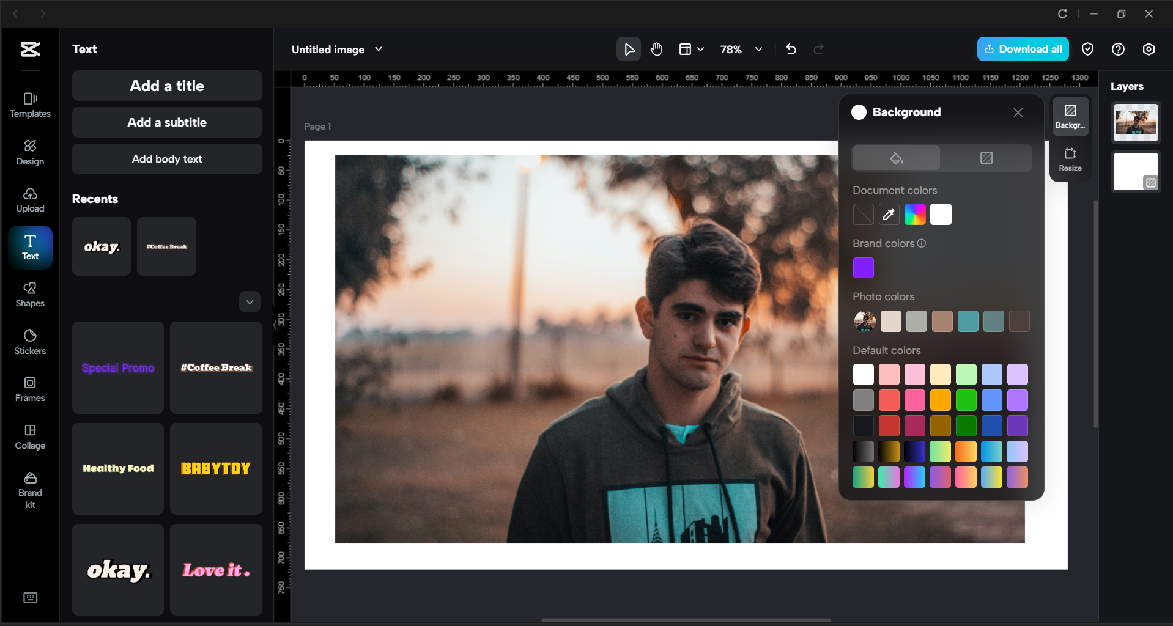Image resolution: width=1173 pixels, height=626 pixels.
Task: Expand the Recents section with the chevron
Action: 249,301
